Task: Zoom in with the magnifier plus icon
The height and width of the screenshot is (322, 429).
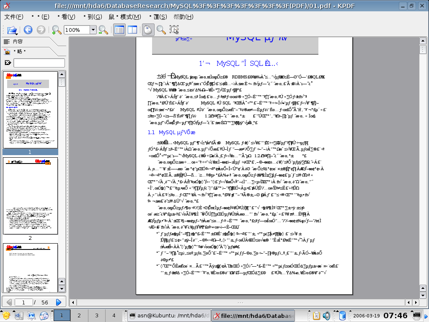Action: coord(57,30)
